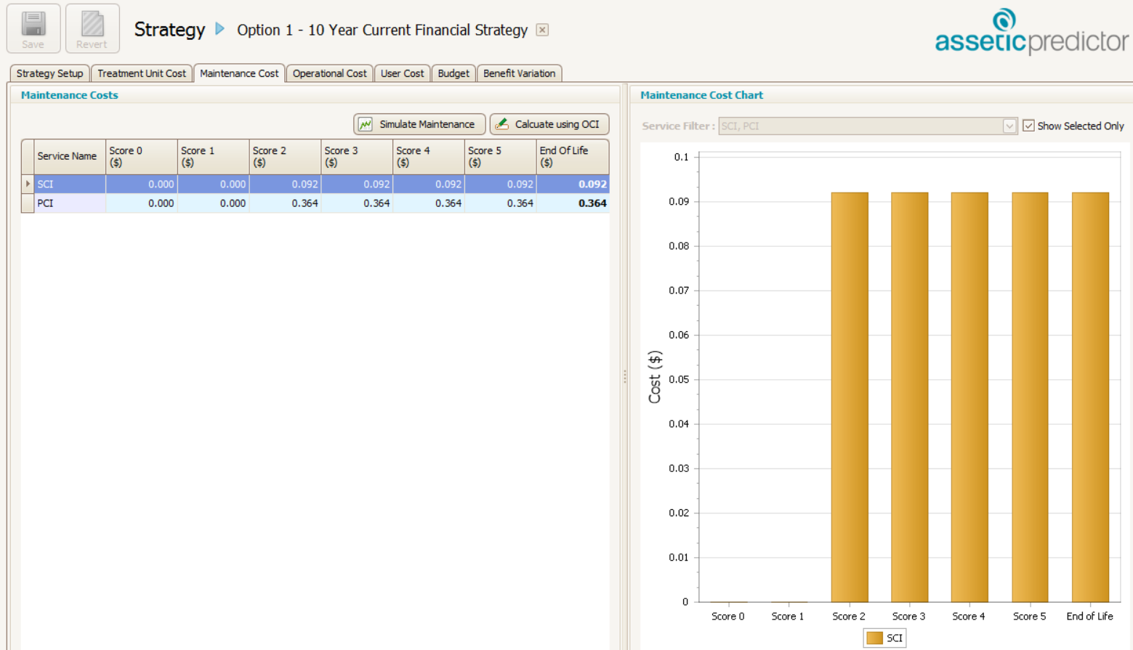Image resolution: width=1133 pixels, height=650 pixels.
Task: Click the End Of Life column header
Action: [573, 156]
